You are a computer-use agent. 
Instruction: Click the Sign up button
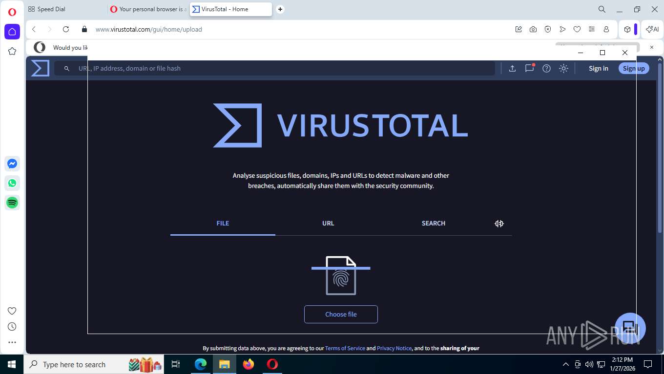click(634, 68)
